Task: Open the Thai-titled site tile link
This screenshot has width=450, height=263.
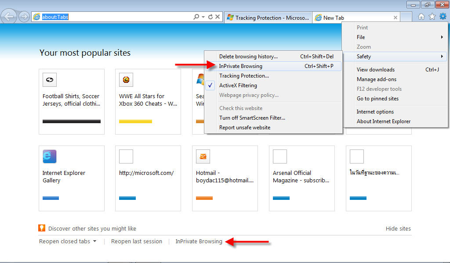Action: pyautogui.click(x=374, y=172)
